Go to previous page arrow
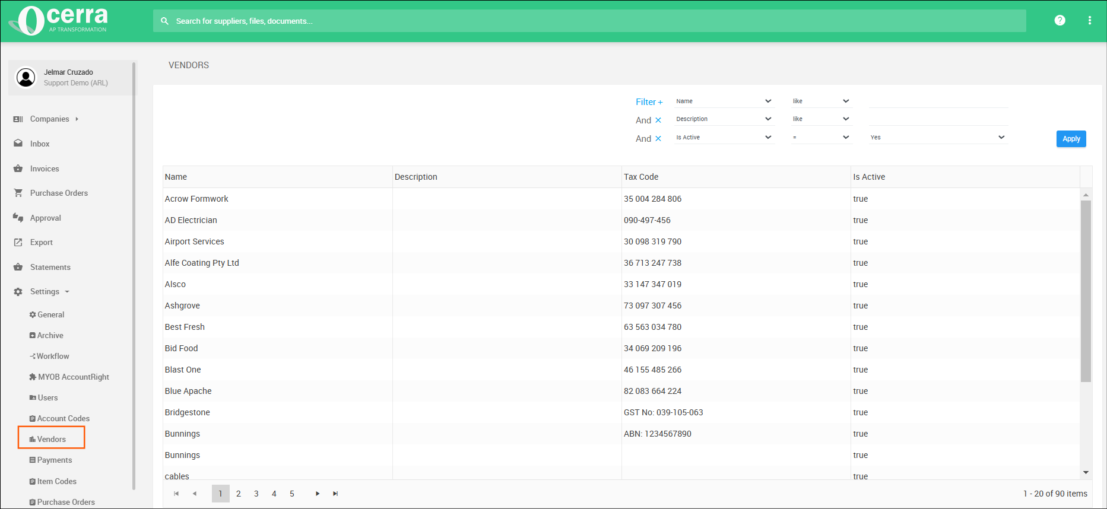This screenshot has height=509, width=1107. click(195, 494)
